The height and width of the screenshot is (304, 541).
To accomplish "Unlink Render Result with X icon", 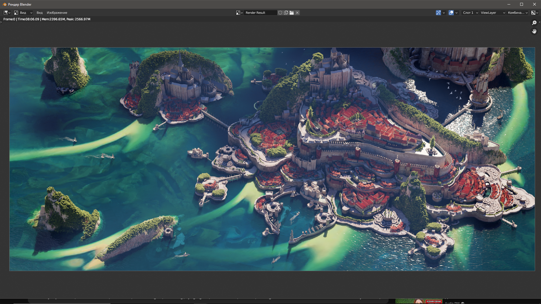I will (x=297, y=13).
